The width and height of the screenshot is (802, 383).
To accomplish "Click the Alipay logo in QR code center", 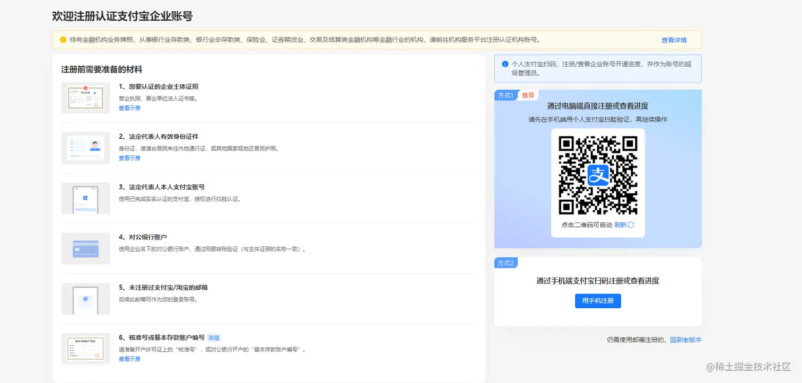I will pos(598,175).
